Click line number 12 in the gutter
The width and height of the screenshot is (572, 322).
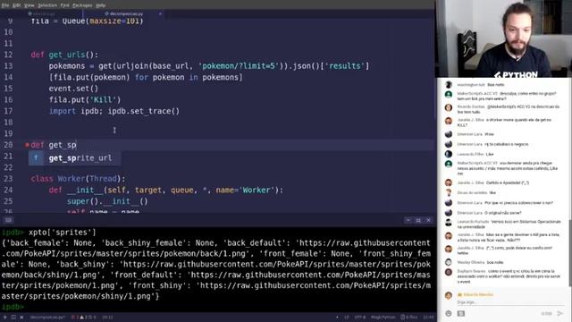(8, 55)
